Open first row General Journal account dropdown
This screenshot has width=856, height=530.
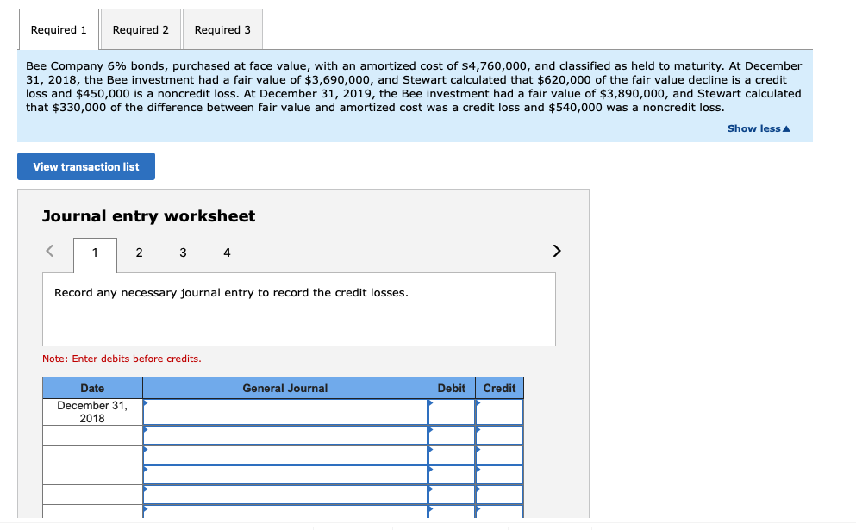[x=285, y=412]
